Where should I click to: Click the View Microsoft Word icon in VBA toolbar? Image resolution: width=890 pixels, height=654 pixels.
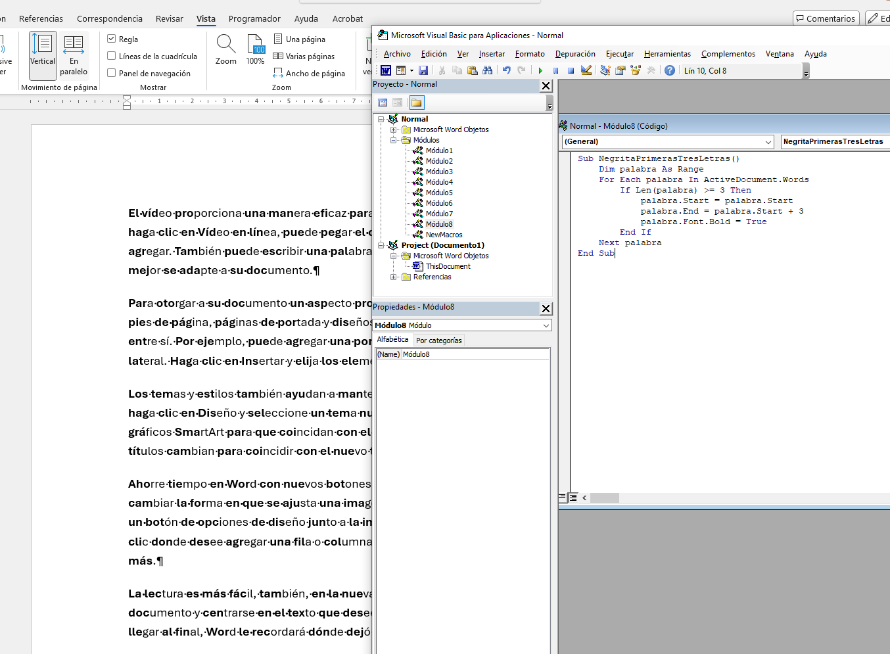click(386, 70)
